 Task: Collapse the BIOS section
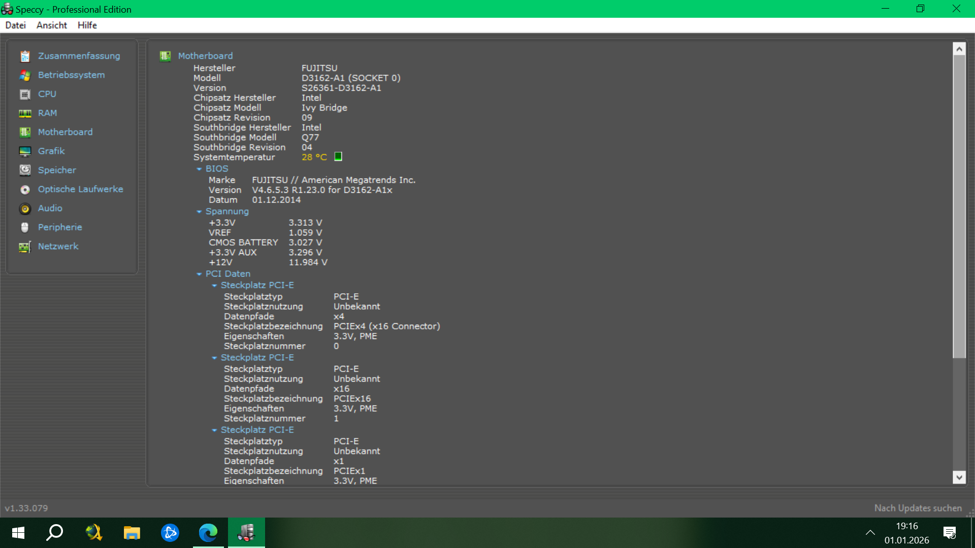(199, 169)
